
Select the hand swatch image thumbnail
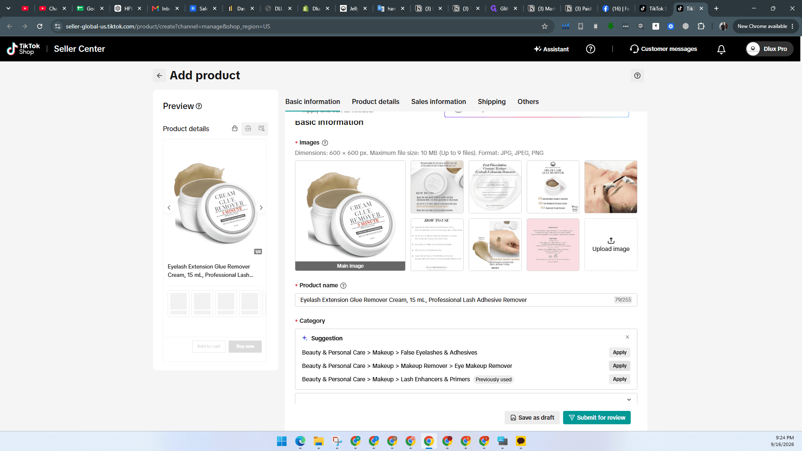(495, 245)
